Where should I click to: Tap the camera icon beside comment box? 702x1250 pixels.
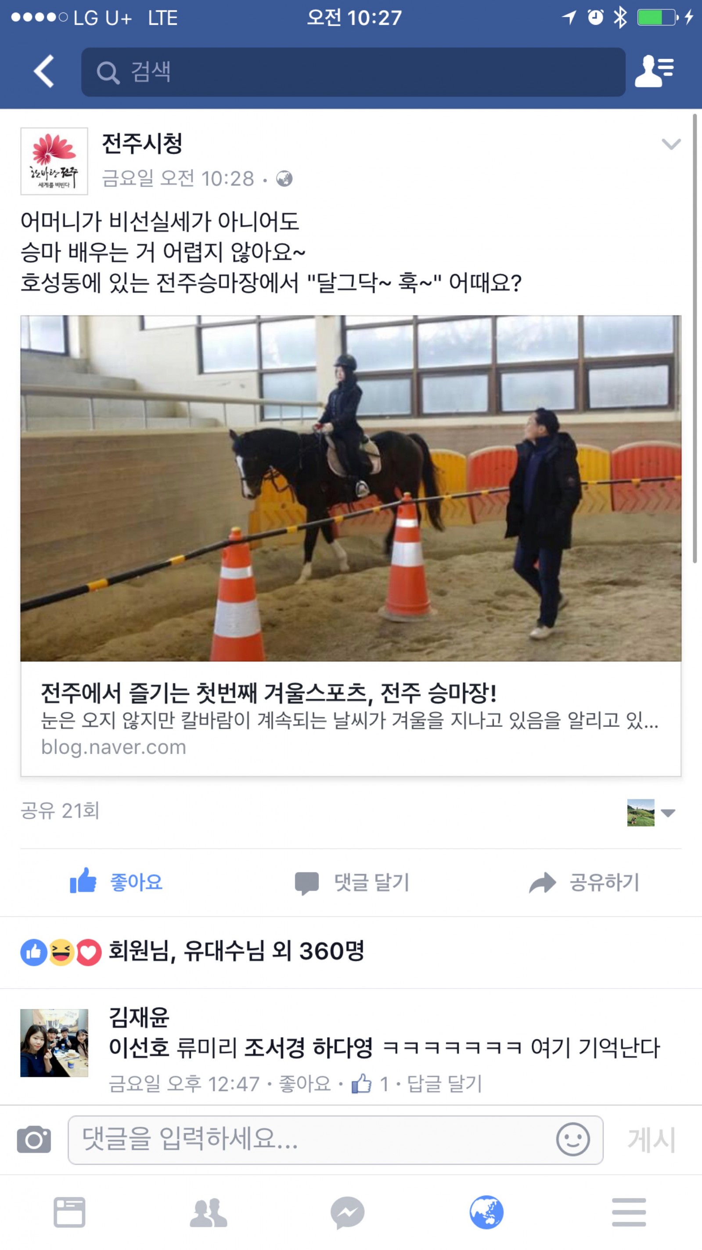click(x=34, y=1139)
